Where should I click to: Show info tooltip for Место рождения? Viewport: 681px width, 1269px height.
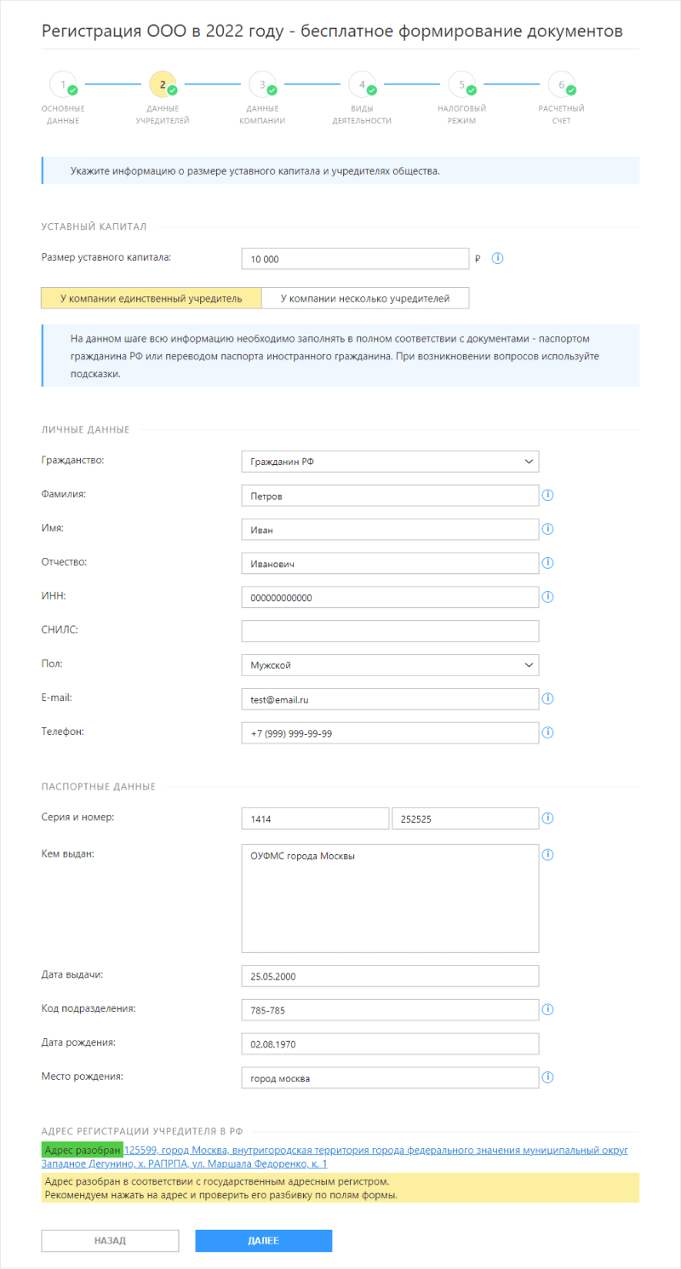point(548,1077)
